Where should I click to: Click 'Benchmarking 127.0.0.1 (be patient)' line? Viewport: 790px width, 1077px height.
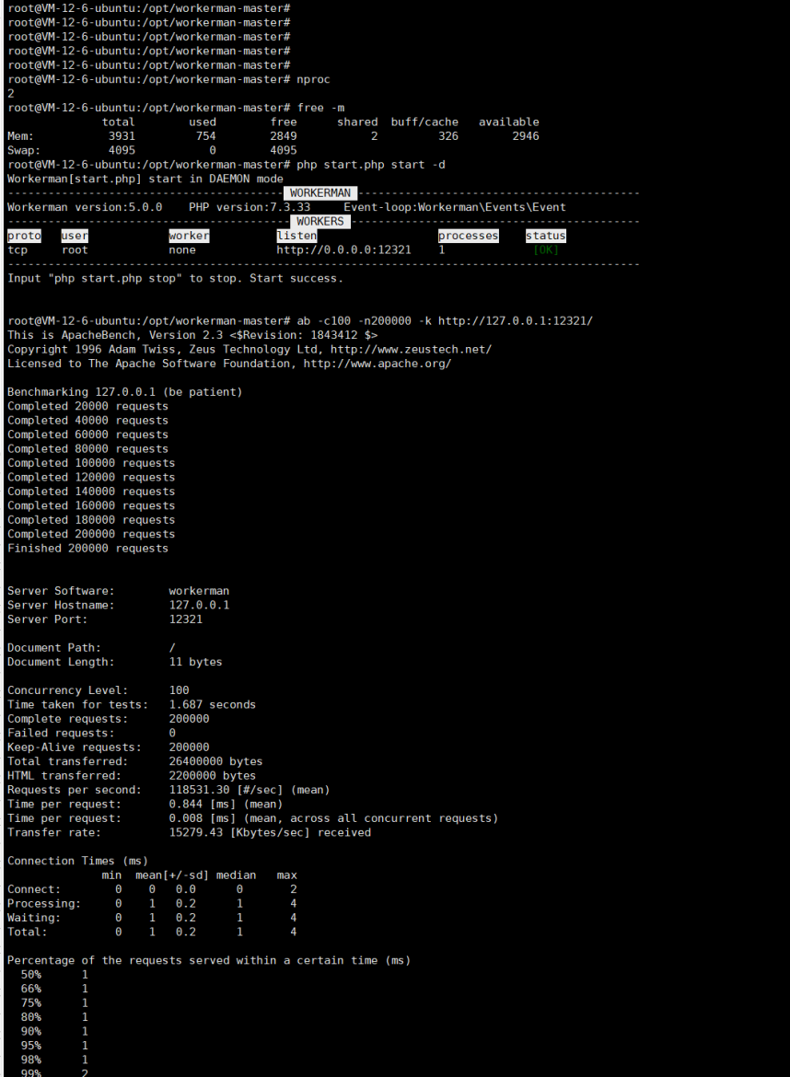pyautogui.click(x=125, y=392)
